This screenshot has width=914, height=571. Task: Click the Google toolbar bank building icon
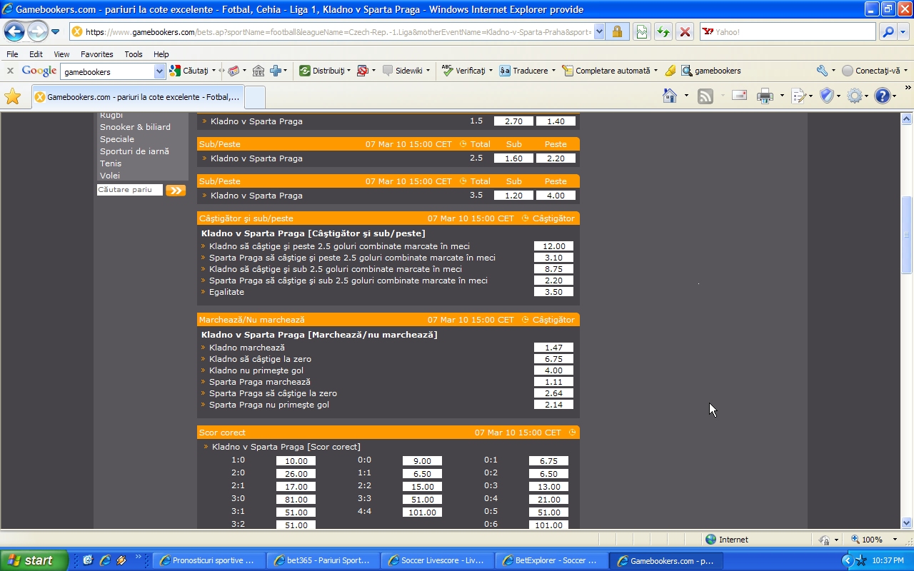pyautogui.click(x=258, y=71)
